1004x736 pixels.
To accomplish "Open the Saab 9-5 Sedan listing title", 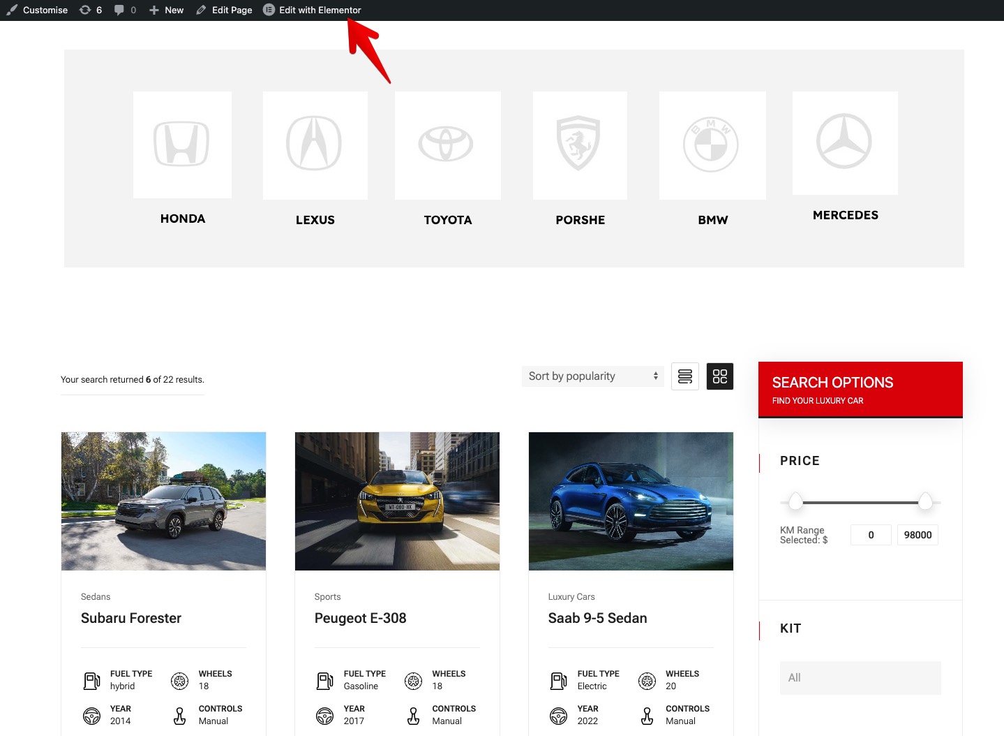I will tap(597, 618).
